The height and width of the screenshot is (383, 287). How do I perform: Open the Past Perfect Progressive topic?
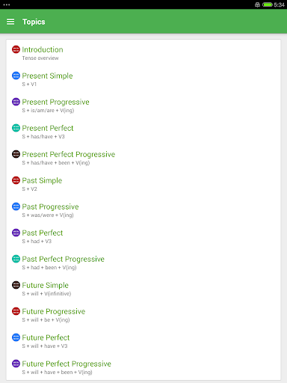[x=143, y=263]
